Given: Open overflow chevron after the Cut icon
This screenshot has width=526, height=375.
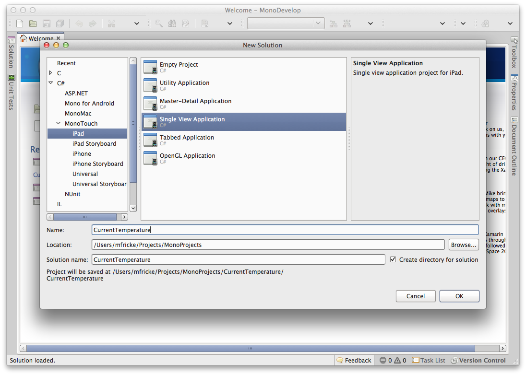Looking at the screenshot, I should tap(136, 23).
